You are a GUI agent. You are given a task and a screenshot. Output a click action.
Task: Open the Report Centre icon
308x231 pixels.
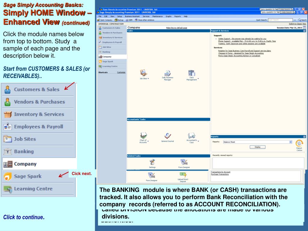tap(299, 143)
